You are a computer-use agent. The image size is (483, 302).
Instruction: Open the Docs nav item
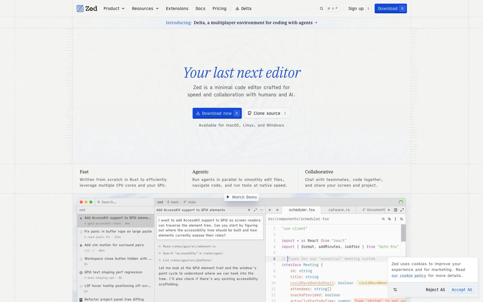click(x=200, y=8)
